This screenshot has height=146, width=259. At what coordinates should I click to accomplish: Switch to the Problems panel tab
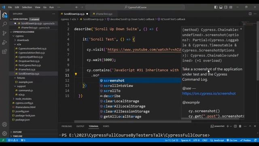[67, 126]
